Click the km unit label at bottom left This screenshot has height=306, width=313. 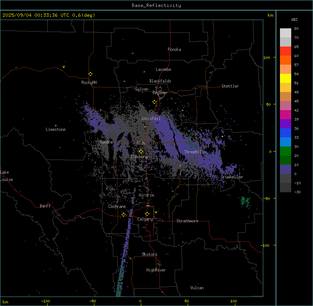click(5, 302)
